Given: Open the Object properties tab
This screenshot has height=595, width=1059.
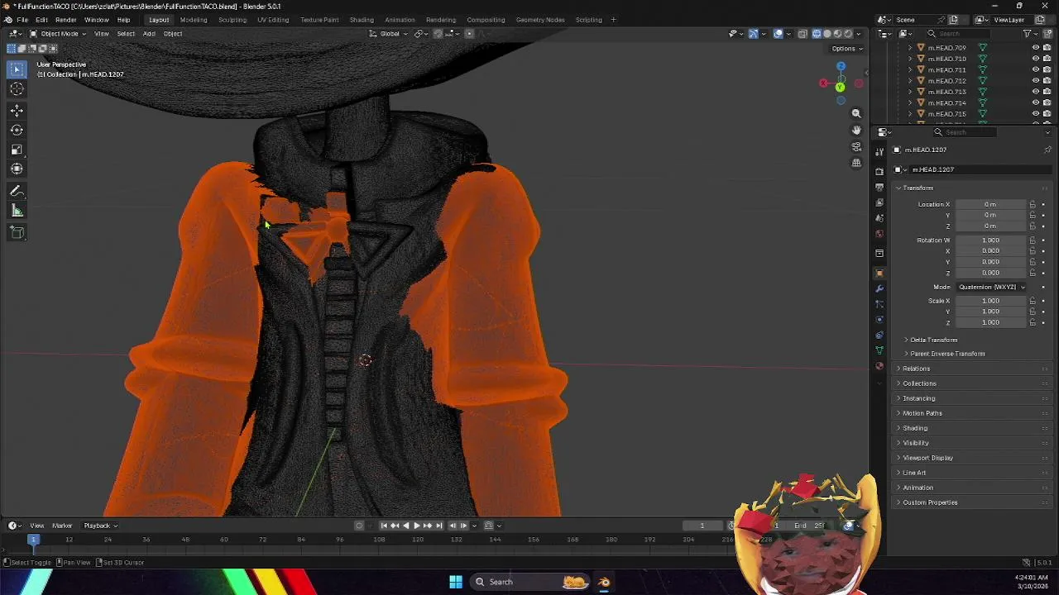Looking at the screenshot, I should 879,273.
